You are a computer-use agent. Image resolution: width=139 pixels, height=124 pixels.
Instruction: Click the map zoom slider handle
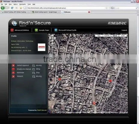pyautogui.click(x=52, y=47)
